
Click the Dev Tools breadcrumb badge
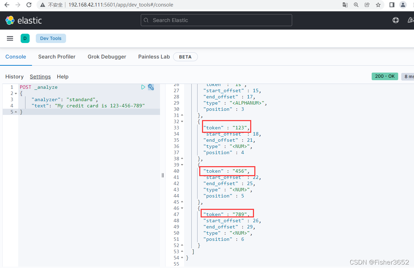click(x=51, y=38)
